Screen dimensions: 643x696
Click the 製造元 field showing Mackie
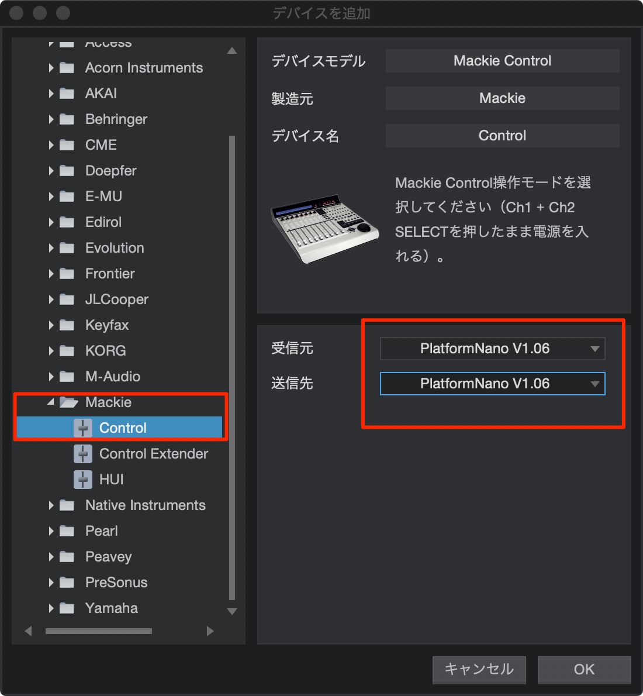point(502,98)
